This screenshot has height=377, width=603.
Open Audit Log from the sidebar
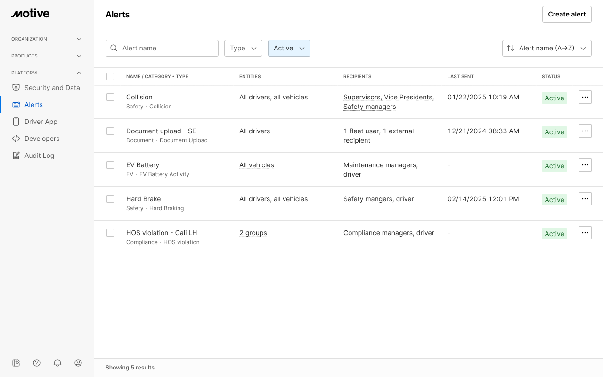(x=39, y=156)
